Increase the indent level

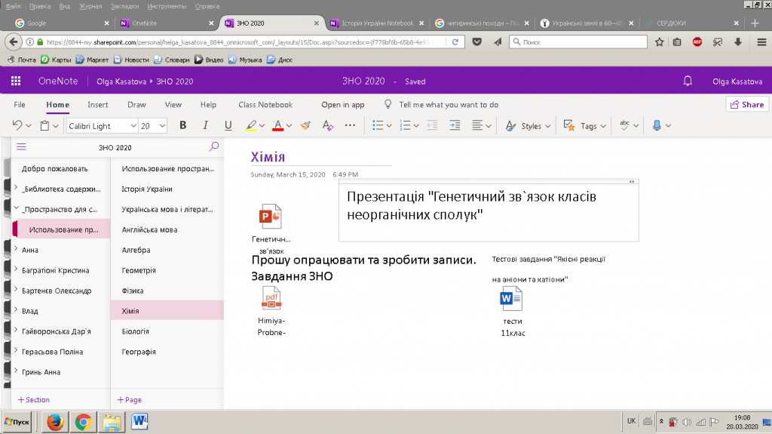(x=455, y=125)
